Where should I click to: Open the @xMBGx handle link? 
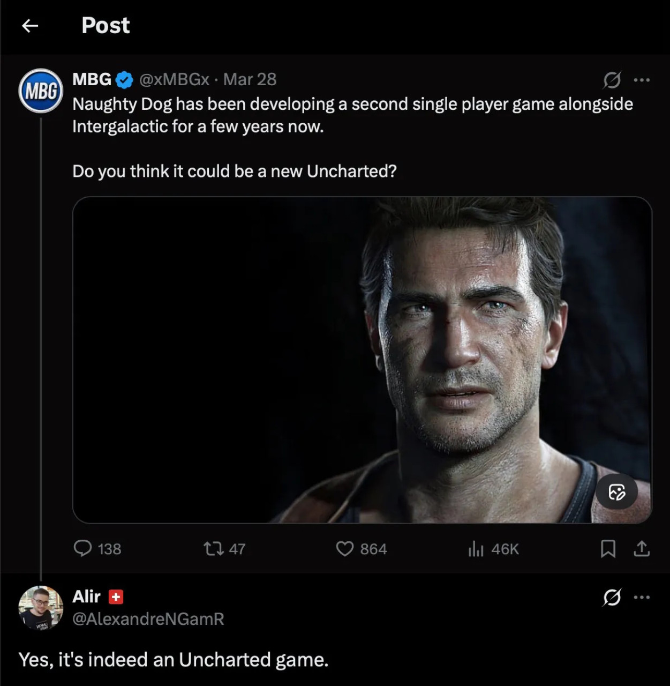pyautogui.click(x=174, y=79)
